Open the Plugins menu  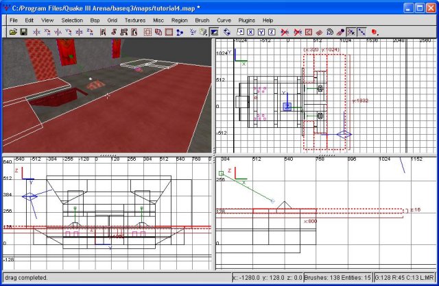[x=247, y=21]
